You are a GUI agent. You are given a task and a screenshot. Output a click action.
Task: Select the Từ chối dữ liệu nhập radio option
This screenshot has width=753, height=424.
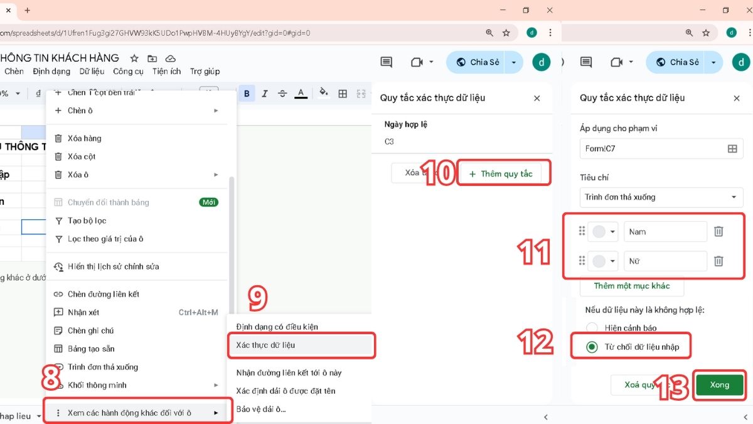pyautogui.click(x=591, y=347)
